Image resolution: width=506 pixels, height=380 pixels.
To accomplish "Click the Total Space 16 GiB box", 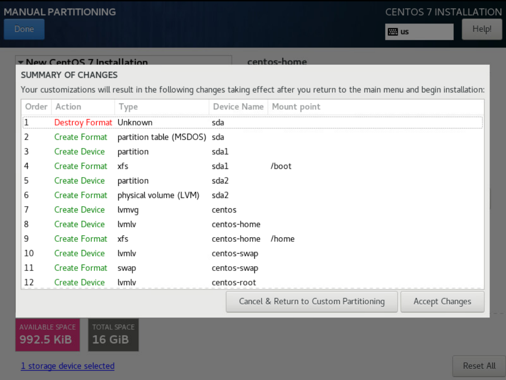I will pyautogui.click(x=113, y=335).
